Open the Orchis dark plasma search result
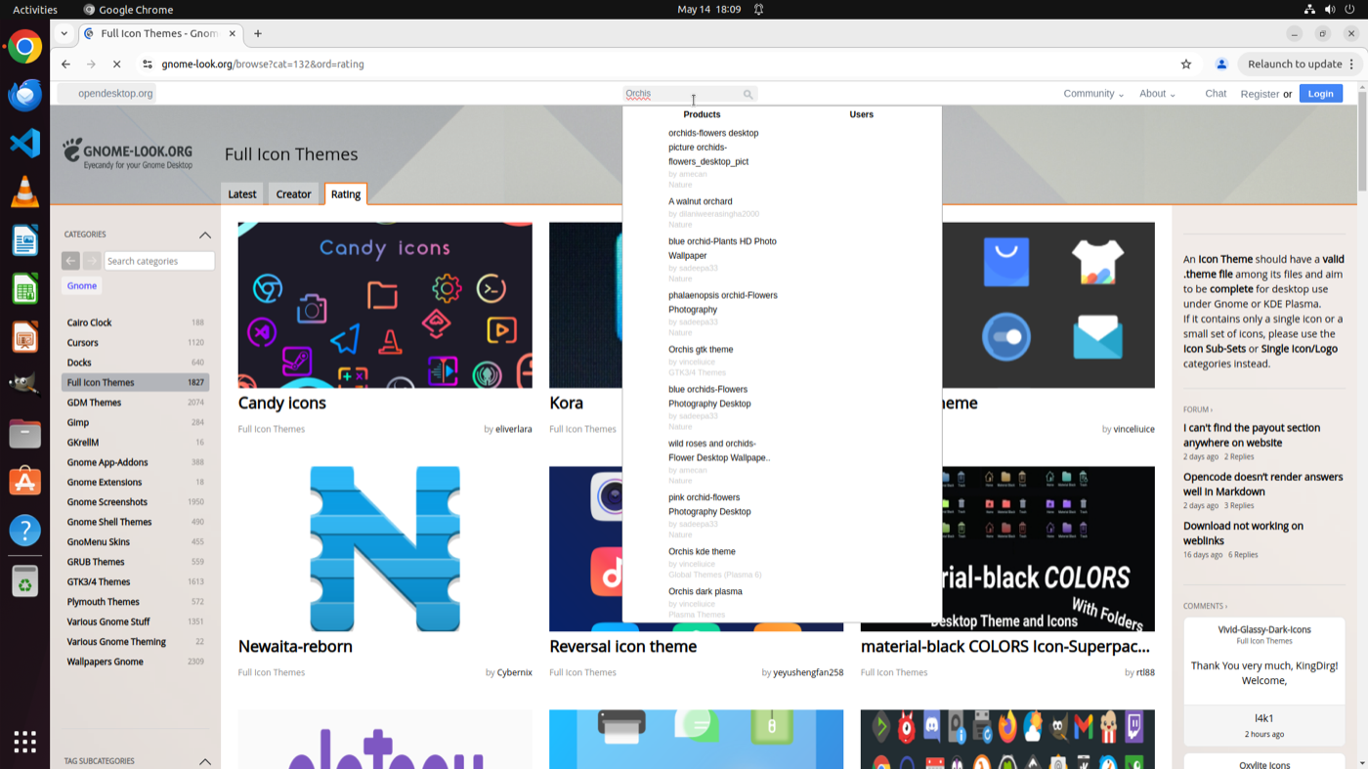Screen dimensions: 1368x769 (705, 592)
